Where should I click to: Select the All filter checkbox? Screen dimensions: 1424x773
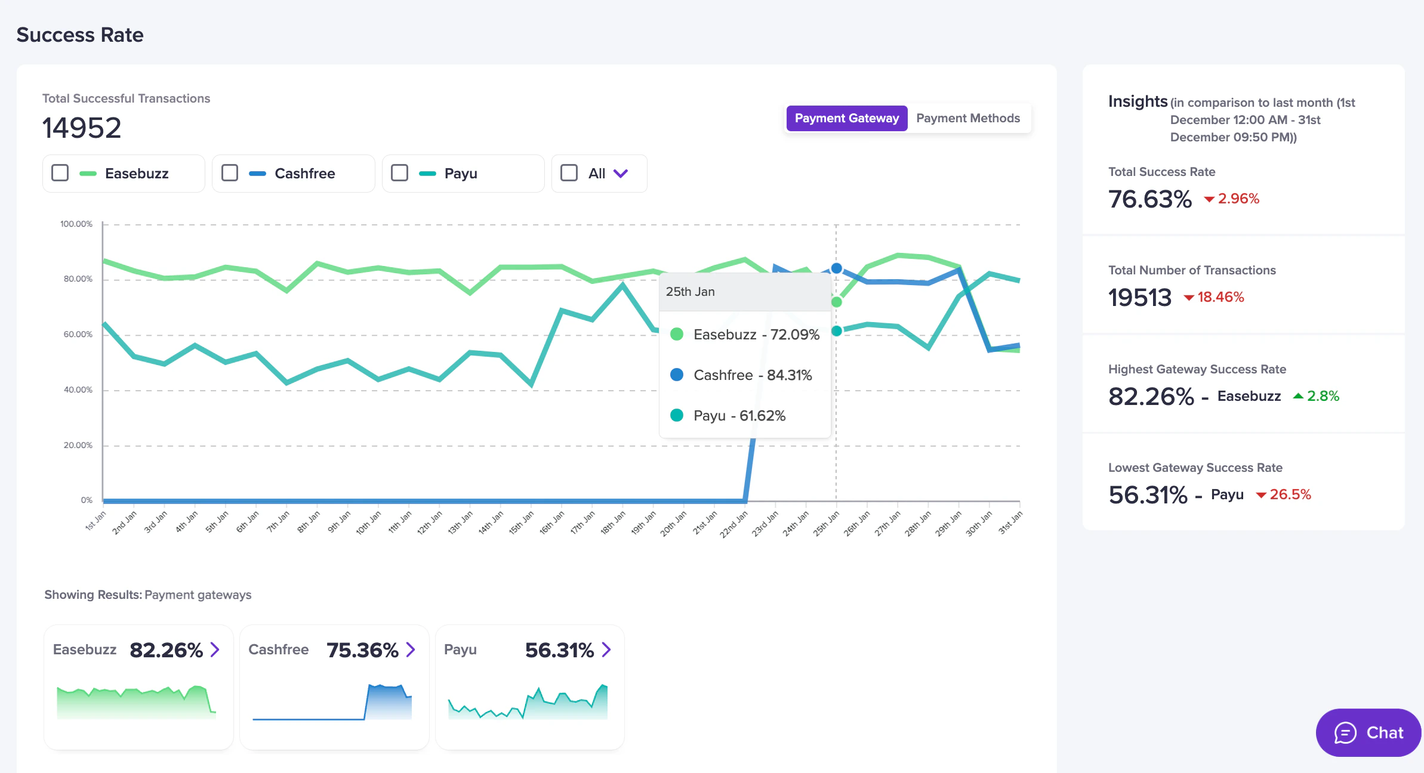(x=569, y=173)
